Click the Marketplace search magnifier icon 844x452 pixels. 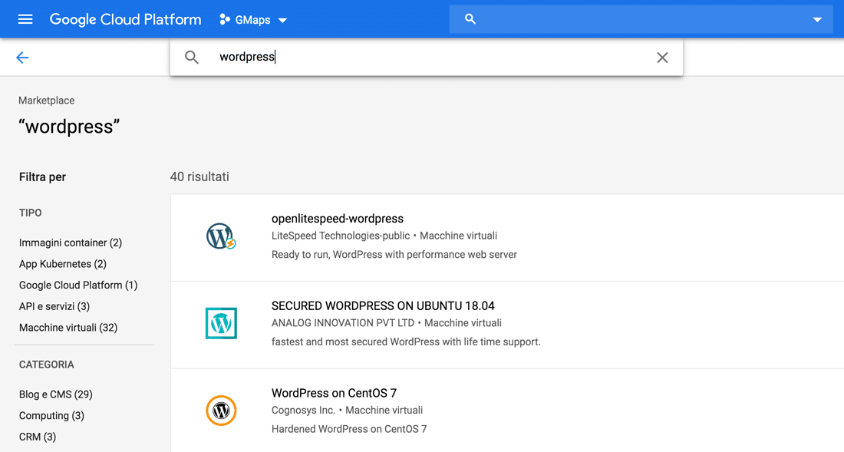pyautogui.click(x=192, y=57)
